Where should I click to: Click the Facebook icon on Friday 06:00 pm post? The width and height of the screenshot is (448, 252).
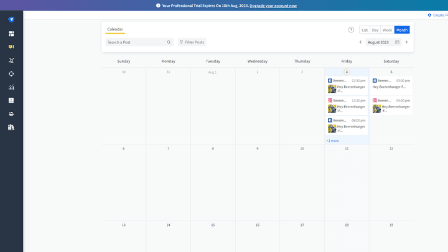click(330, 120)
